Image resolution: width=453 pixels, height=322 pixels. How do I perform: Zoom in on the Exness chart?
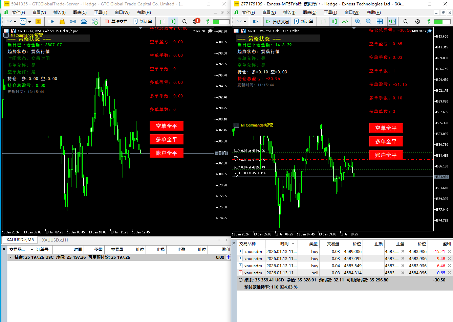tap(358, 21)
